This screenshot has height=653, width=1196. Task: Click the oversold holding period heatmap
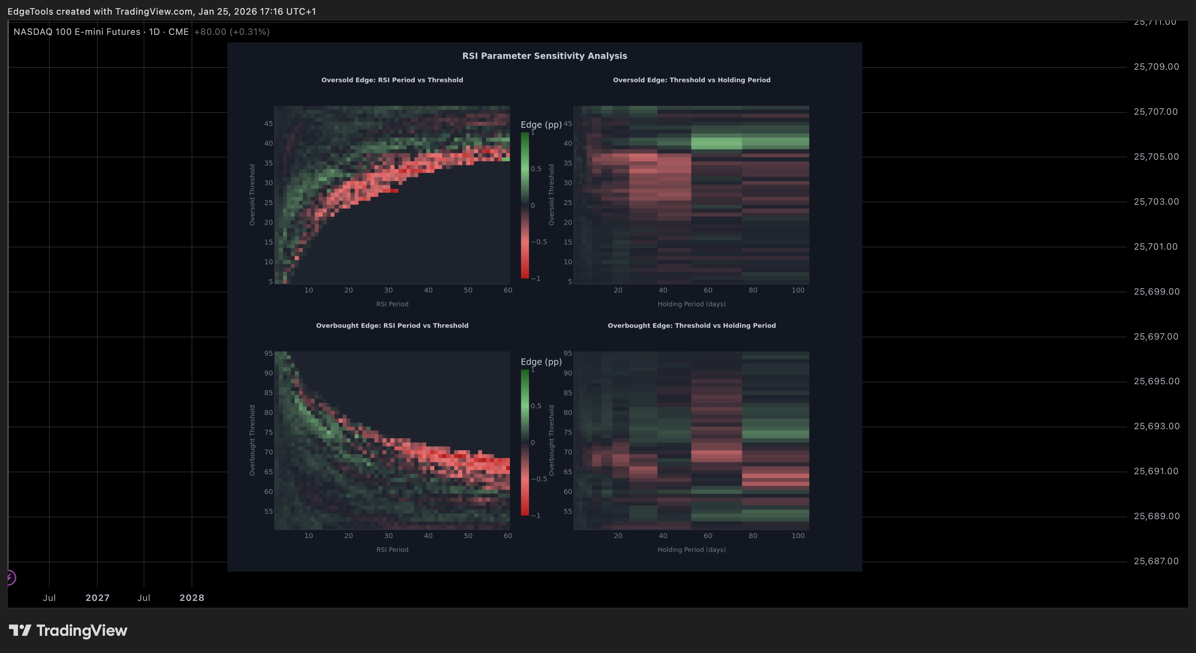click(x=692, y=195)
